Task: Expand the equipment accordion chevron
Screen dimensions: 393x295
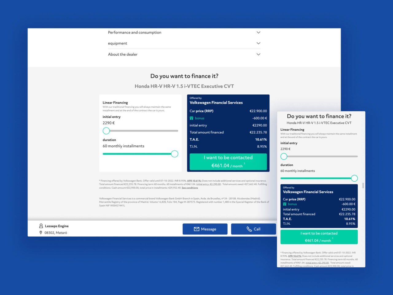Action: click(258, 43)
